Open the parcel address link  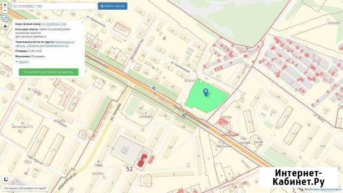(x=45, y=44)
